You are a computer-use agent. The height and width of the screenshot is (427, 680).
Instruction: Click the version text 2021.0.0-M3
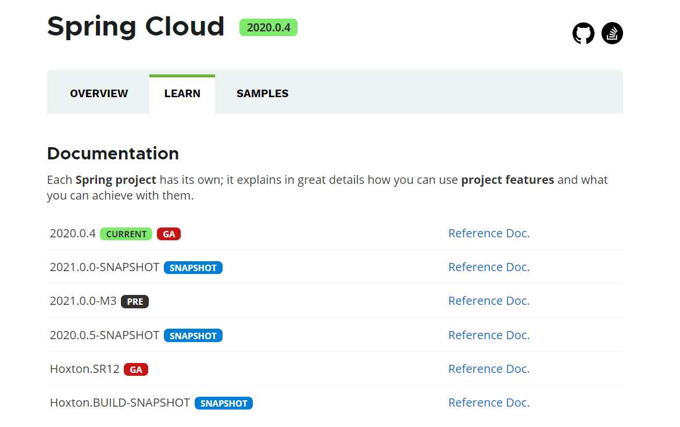pos(83,301)
